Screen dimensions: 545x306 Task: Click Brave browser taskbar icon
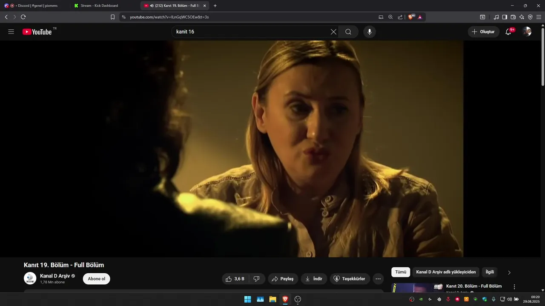click(285, 299)
